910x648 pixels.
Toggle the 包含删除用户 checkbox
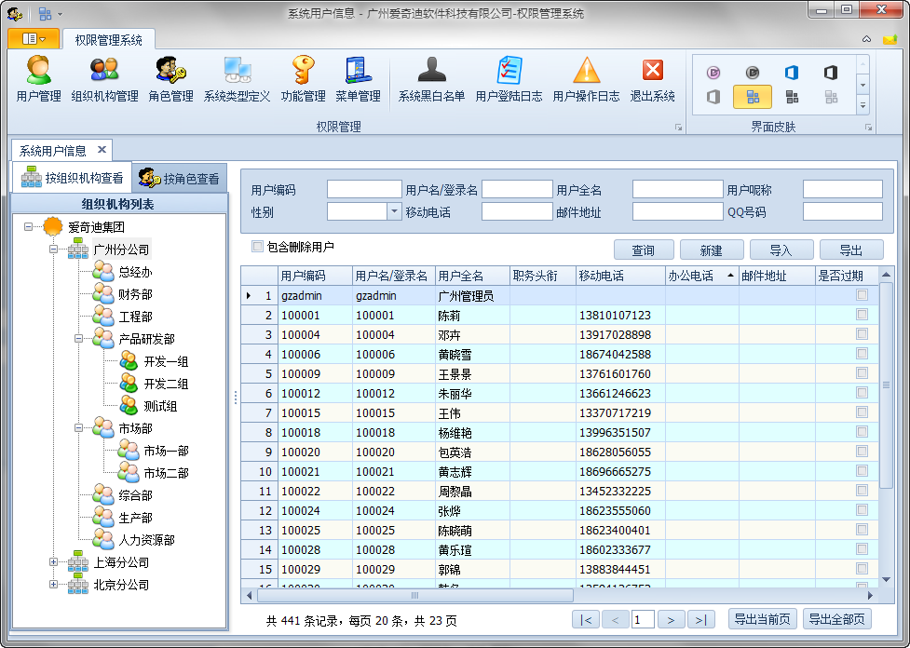point(257,247)
